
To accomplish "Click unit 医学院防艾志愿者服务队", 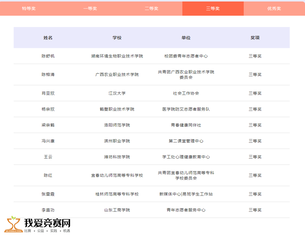I will (x=186, y=109).
